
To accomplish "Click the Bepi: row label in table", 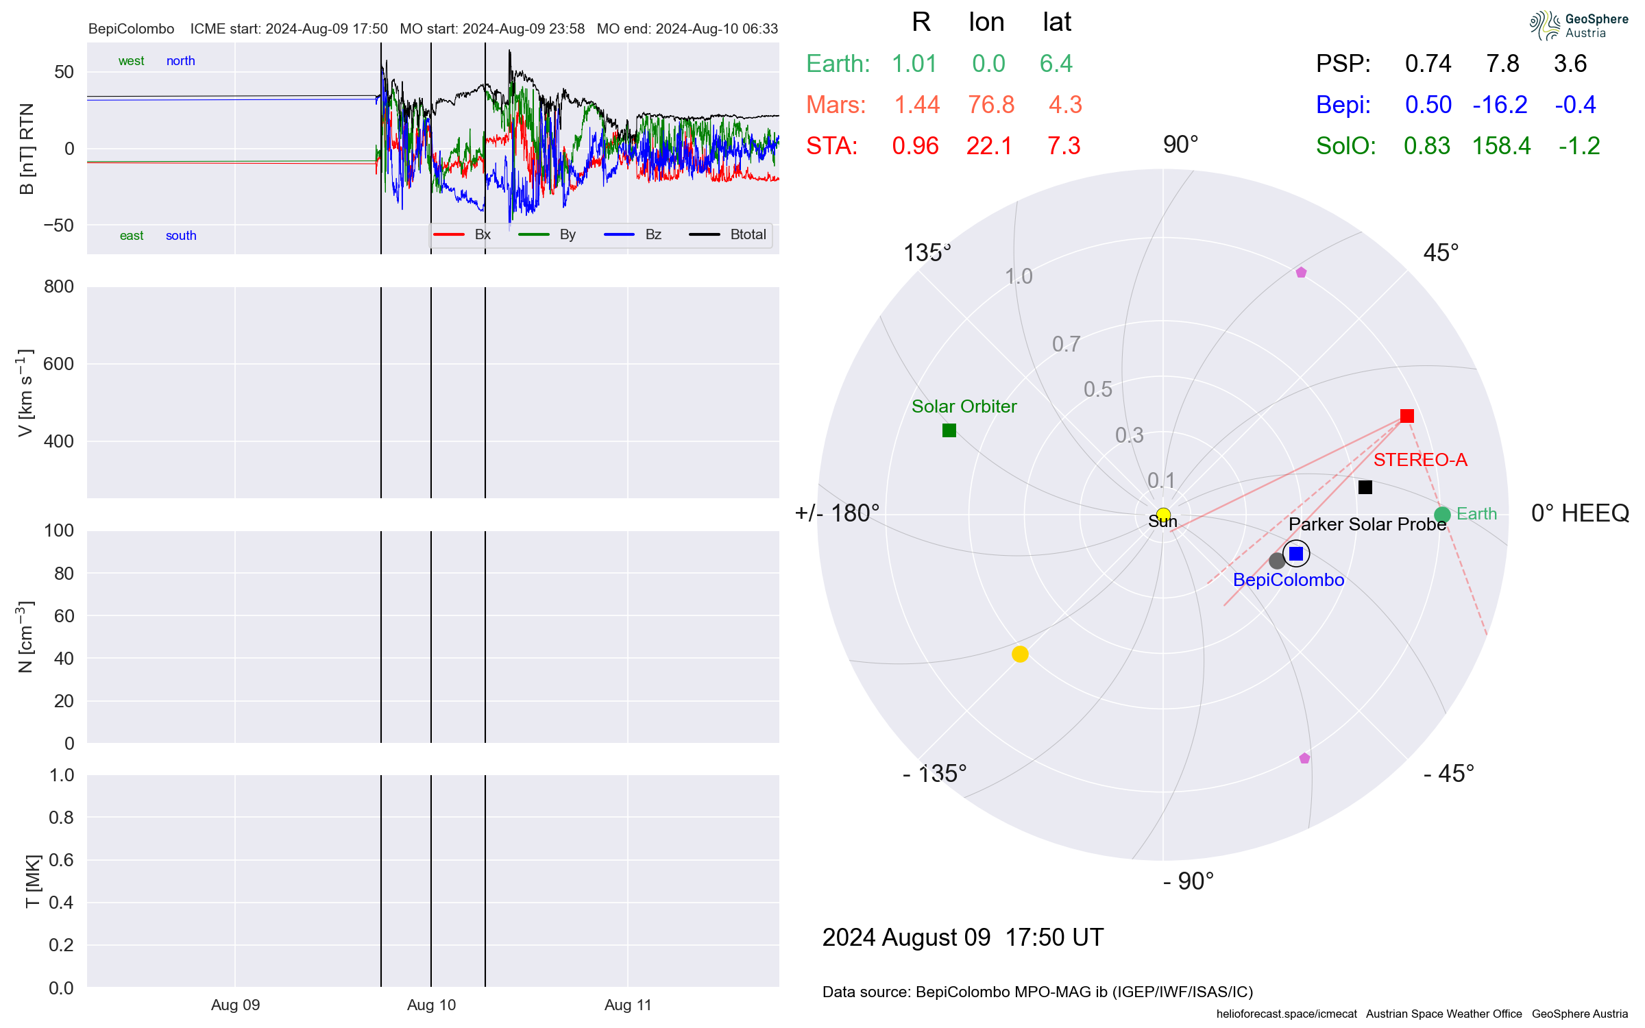I will [1343, 105].
